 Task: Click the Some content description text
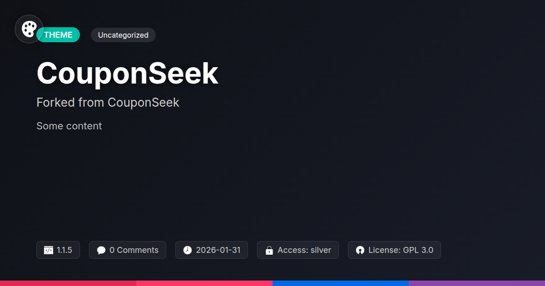(69, 126)
